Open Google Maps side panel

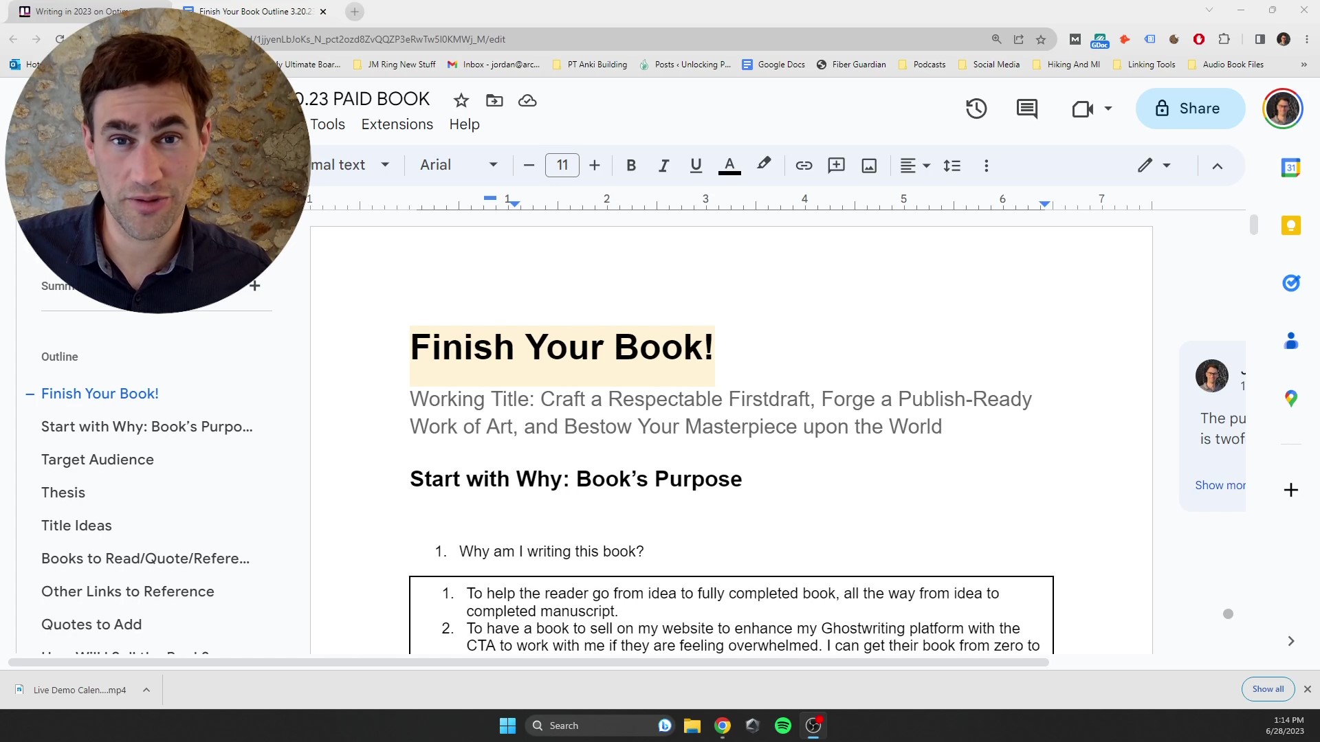[x=1290, y=398]
